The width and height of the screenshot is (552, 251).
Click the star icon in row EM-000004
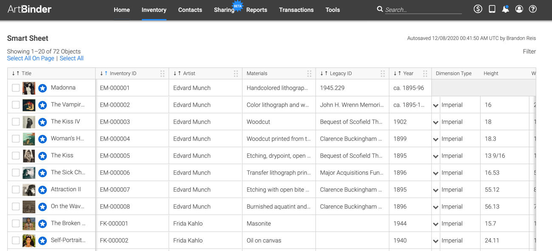42,139
